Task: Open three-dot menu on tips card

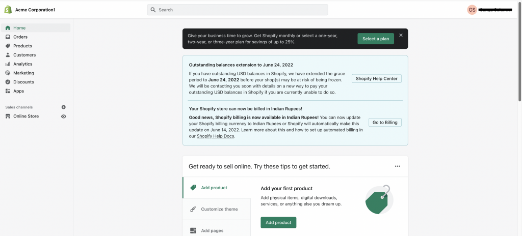Action: [397, 166]
